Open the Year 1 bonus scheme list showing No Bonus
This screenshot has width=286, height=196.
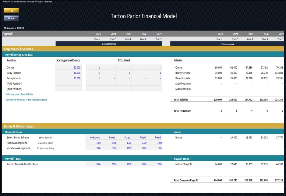point(94,137)
